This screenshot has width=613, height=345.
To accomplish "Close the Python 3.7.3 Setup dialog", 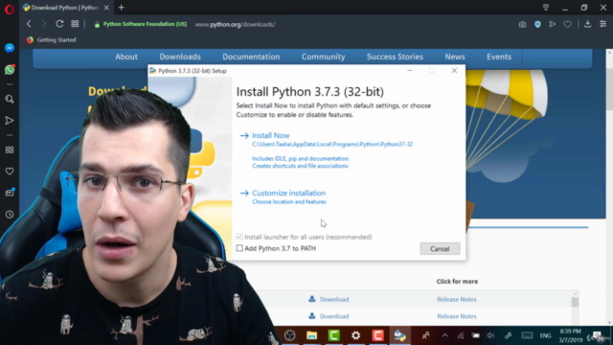I will pos(454,71).
